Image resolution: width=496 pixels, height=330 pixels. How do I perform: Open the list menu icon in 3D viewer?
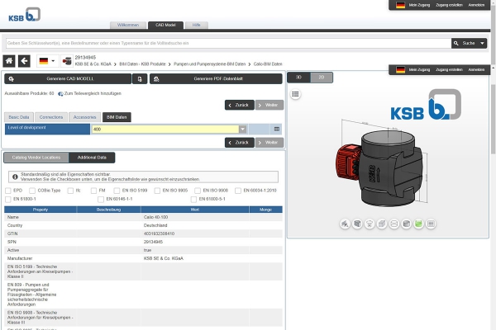point(295,94)
